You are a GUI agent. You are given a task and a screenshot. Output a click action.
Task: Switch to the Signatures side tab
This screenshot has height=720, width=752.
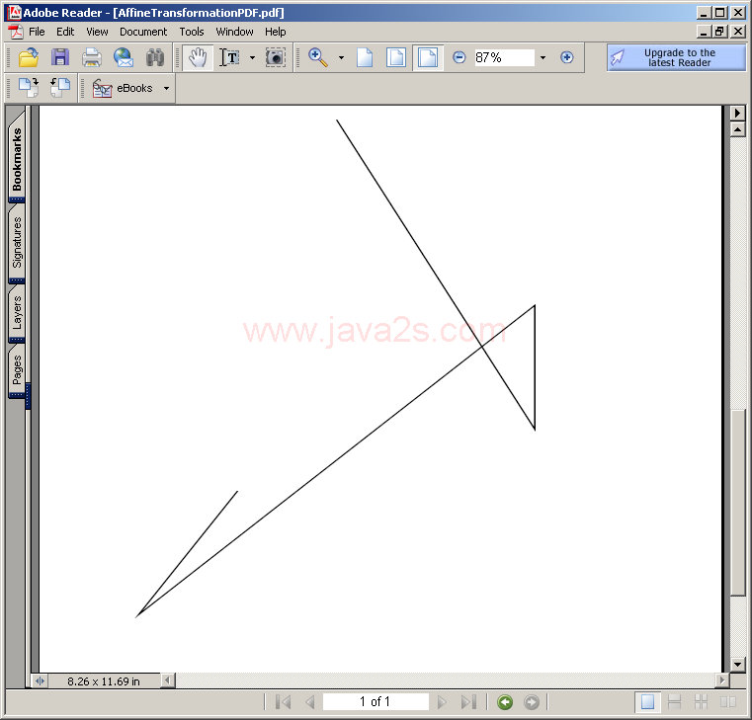[x=17, y=242]
